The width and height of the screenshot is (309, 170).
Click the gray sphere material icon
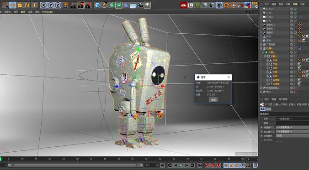(205, 5)
